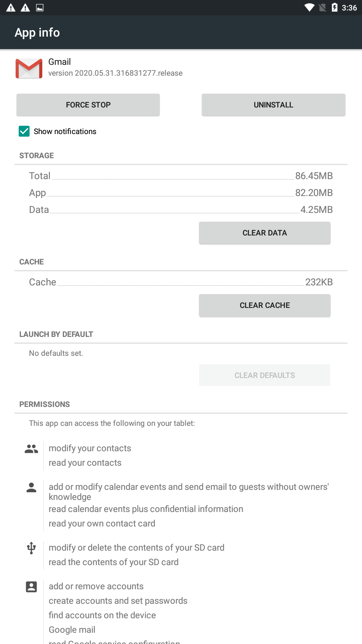Tap the contacts permission group icon

pos(31,449)
